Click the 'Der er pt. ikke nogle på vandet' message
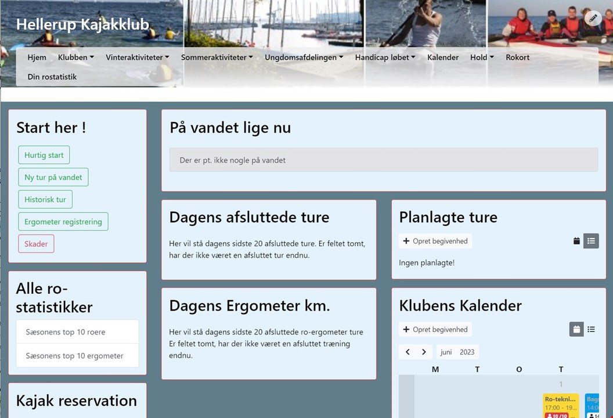The height and width of the screenshot is (418, 613). 384,160
